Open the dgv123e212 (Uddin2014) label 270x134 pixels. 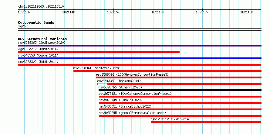[x=170, y=119]
